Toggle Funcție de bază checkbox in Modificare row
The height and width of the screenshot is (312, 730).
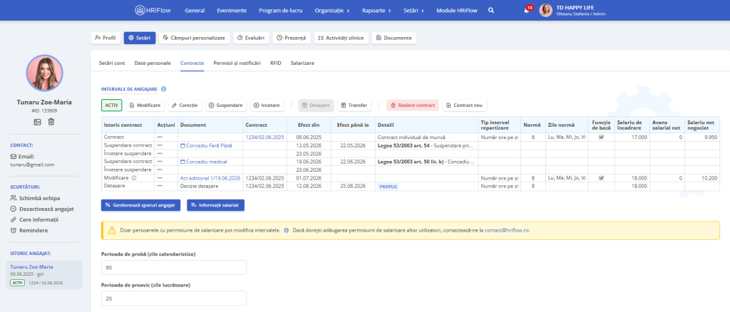coord(601,177)
